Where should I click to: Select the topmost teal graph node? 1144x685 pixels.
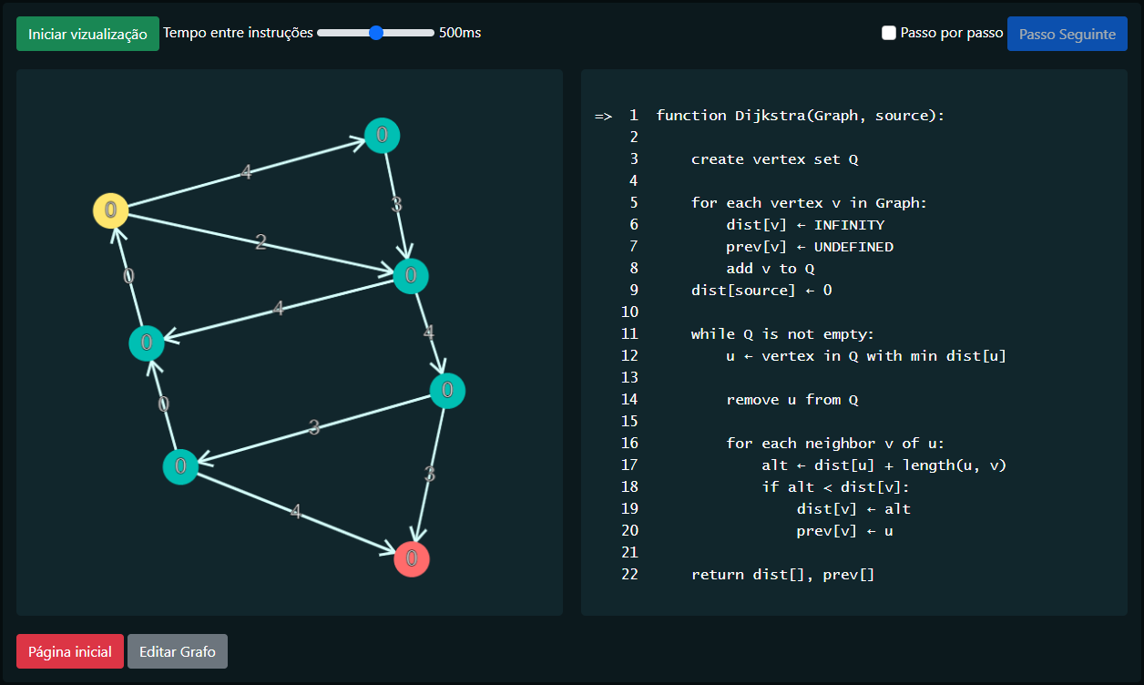383,136
